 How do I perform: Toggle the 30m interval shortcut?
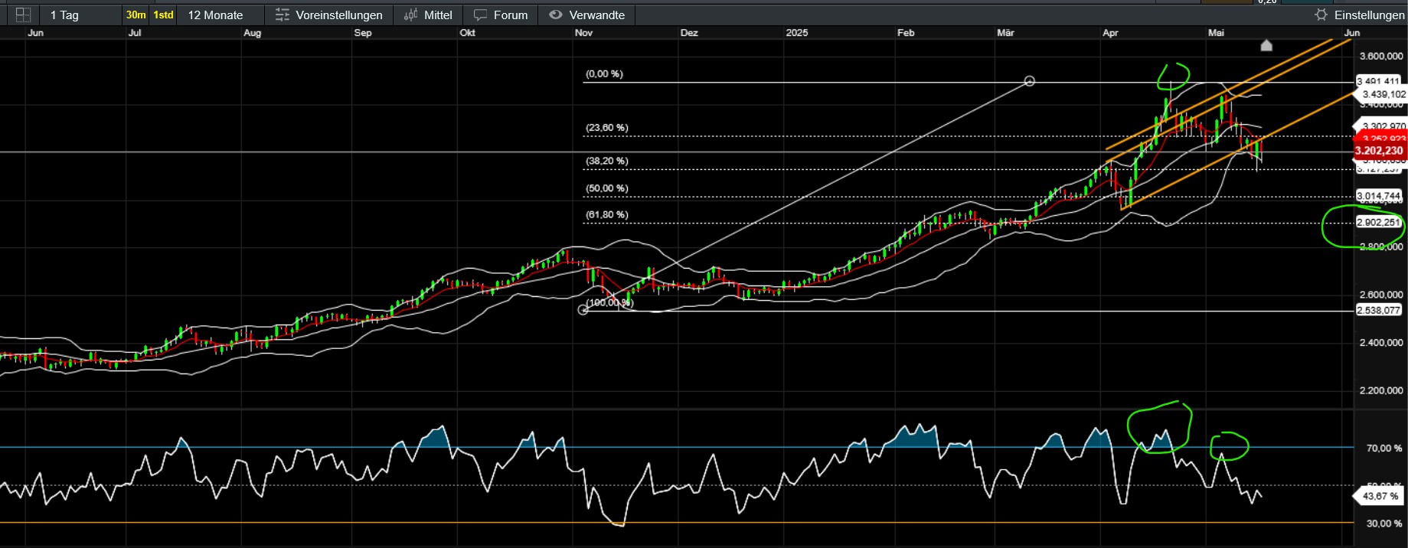click(x=136, y=15)
